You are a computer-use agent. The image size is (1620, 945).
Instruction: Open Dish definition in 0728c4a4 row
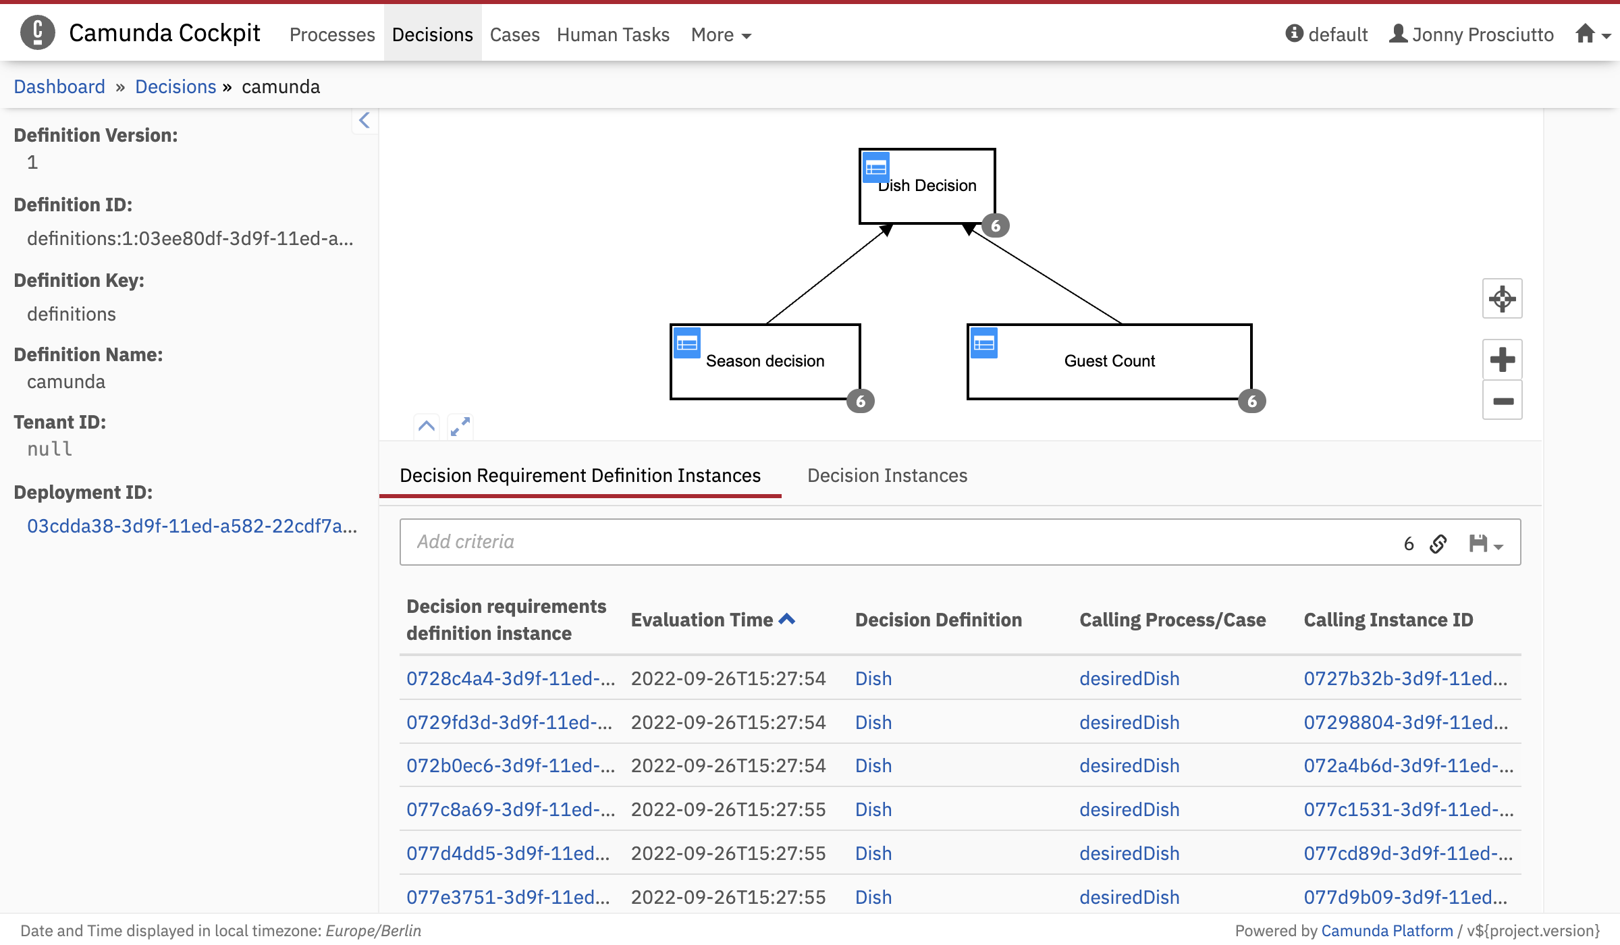coord(873,678)
